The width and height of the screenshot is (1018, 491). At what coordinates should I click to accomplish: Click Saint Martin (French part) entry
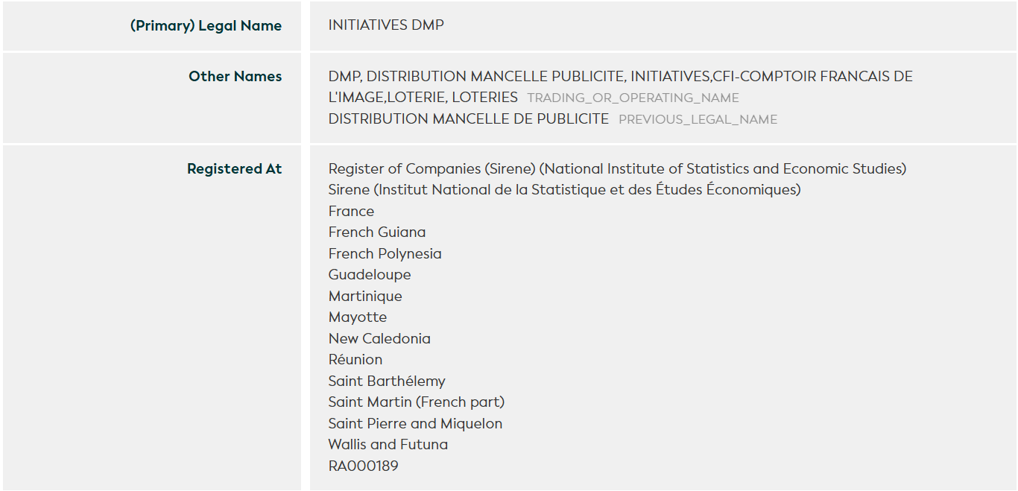click(x=417, y=402)
